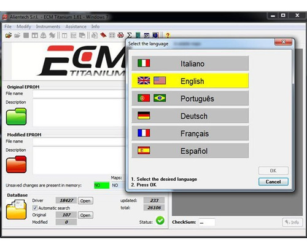The image size is (307, 249).
Task: Click the CheckSum value field
Action: pyautogui.click(x=207, y=222)
